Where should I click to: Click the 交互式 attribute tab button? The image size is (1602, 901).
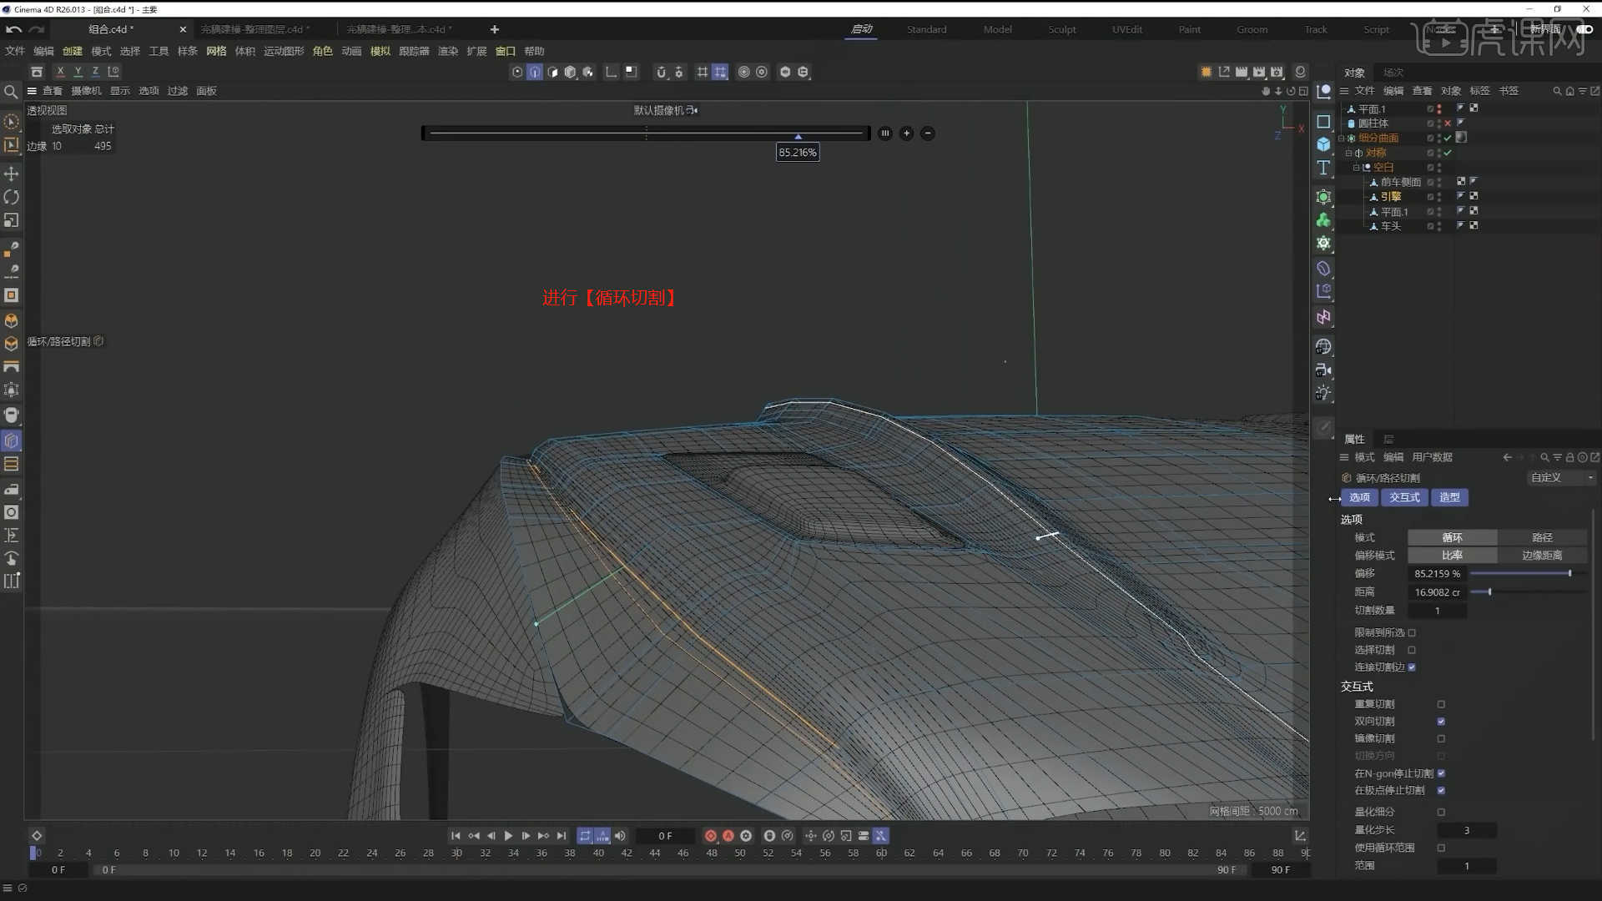coord(1404,497)
